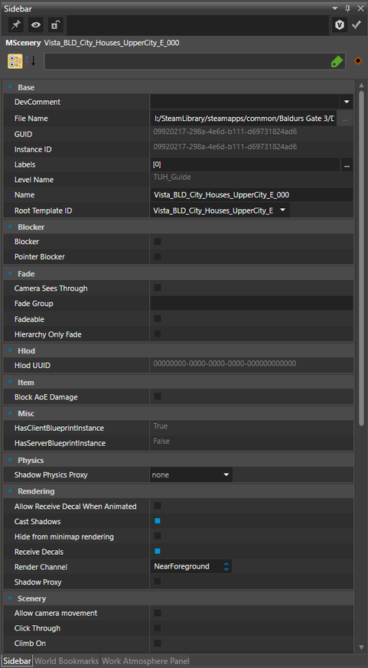Disable the Cast Shadows checkbox
This screenshot has width=368, height=668.
(x=158, y=520)
